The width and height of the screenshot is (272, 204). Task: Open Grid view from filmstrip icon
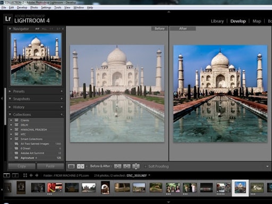tap(25, 175)
